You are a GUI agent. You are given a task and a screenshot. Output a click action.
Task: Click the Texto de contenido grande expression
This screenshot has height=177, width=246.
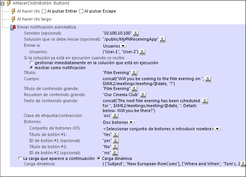pyautogui.click(x=151, y=106)
